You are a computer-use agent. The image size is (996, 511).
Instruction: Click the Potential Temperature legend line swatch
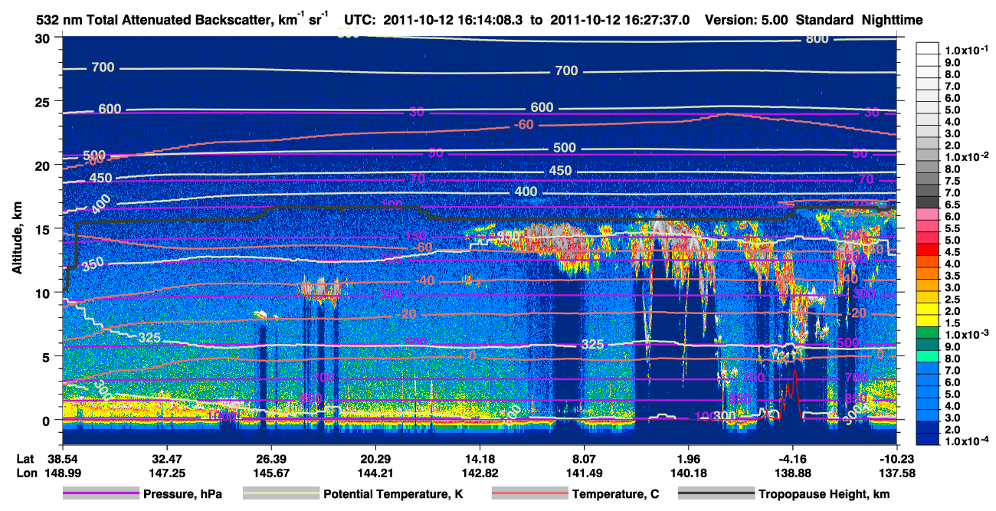(x=280, y=494)
